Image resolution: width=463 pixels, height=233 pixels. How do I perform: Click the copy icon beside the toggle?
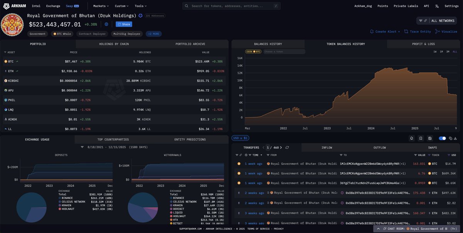pos(450,138)
